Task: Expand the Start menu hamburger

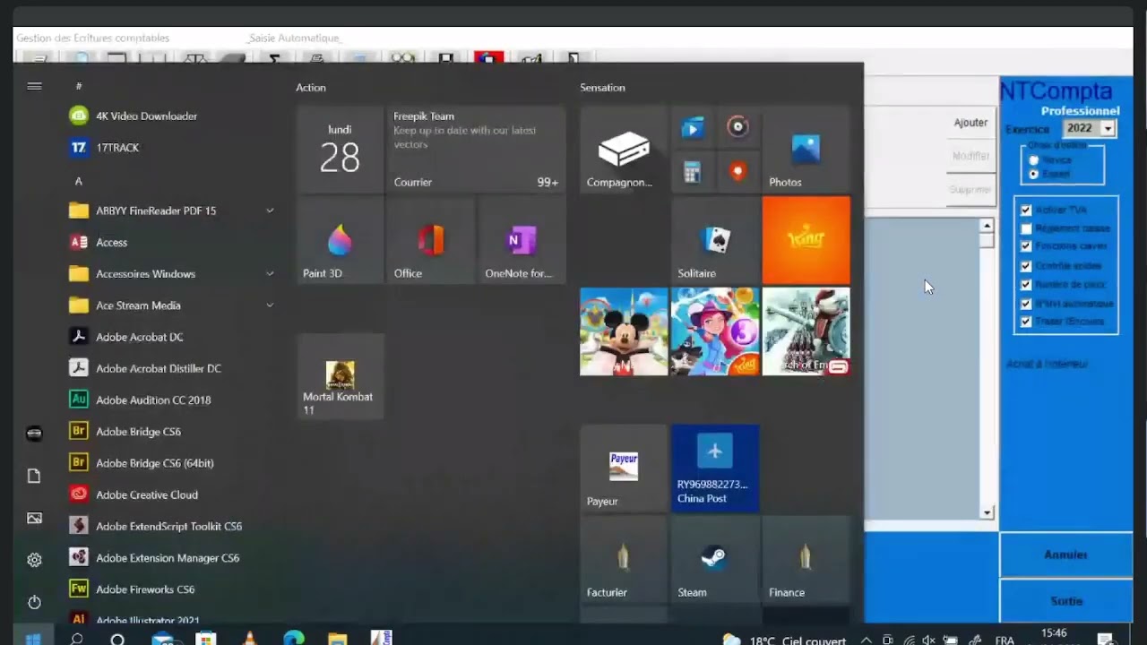Action: 34,86
